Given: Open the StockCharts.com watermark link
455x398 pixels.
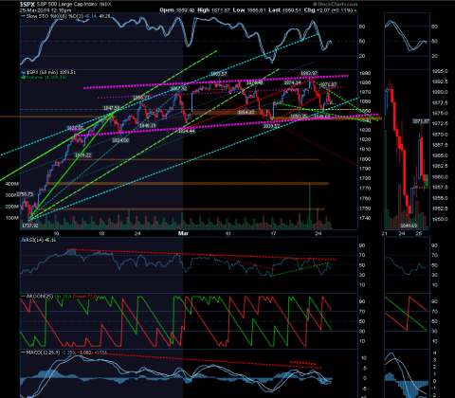Looking at the screenshot, I should tap(336, 5).
